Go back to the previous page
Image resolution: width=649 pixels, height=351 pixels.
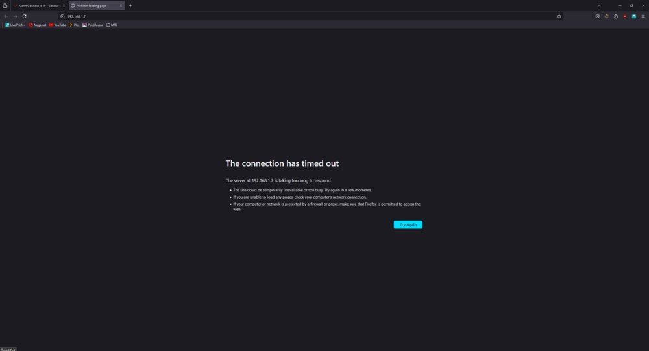click(x=6, y=16)
